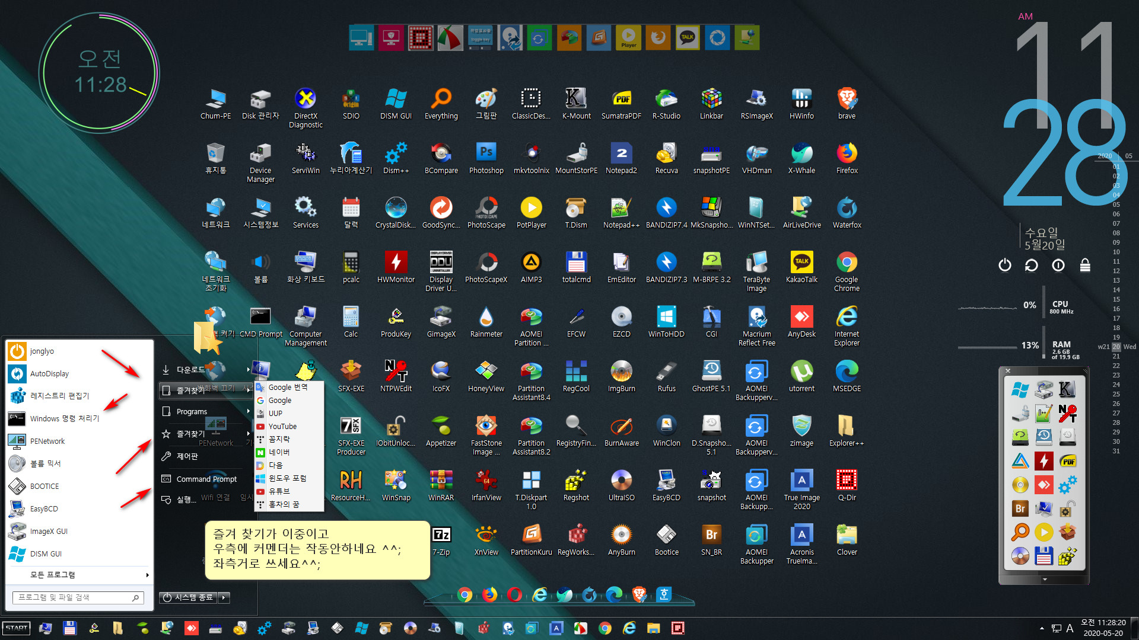Image resolution: width=1139 pixels, height=640 pixels.
Task: Launch HWMonitor from the desktop
Action: point(396,267)
